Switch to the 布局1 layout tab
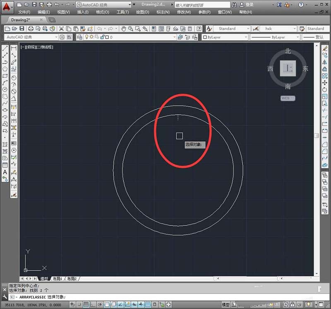The width and height of the screenshot is (331, 309). click(x=57, y=279)
